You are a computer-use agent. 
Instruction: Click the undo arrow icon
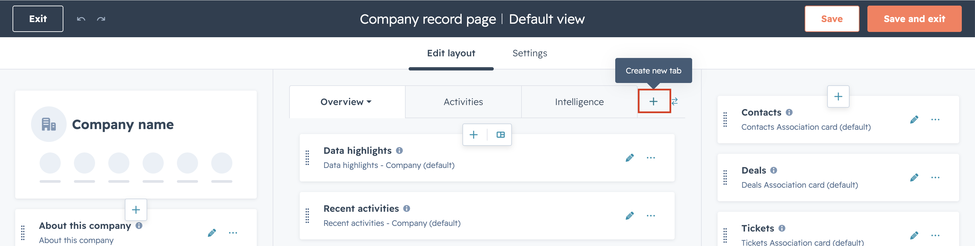point(81,19)
